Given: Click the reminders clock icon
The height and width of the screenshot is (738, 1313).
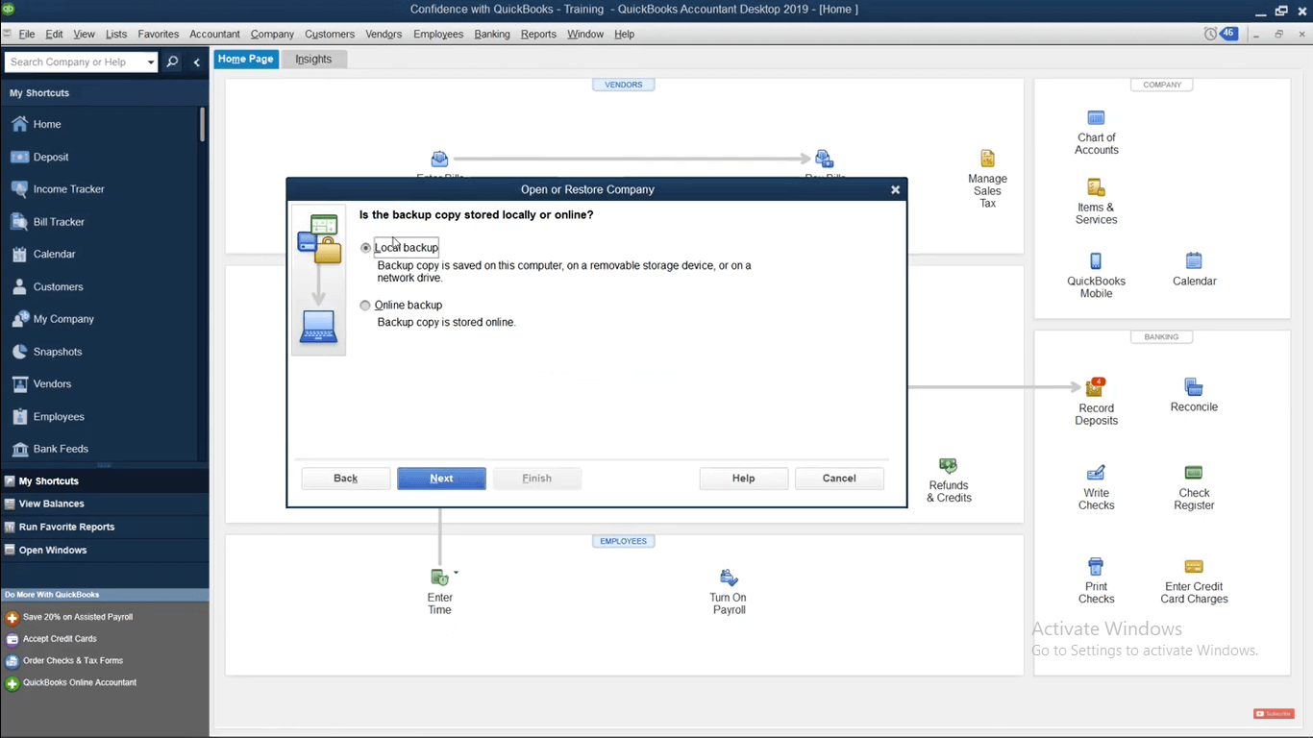Looking at the screenshot, I should 1210,34.
